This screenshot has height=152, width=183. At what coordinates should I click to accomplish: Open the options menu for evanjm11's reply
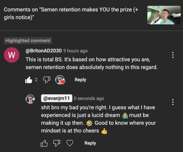pos(173,102)
